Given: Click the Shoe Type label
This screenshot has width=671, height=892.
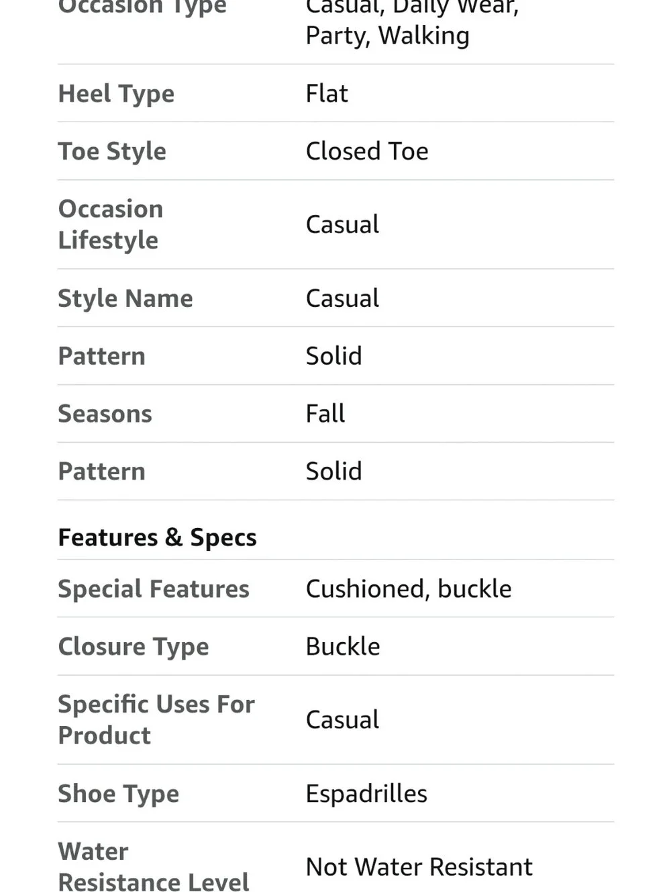Looking at the screenshot, I should pos(119,794).
